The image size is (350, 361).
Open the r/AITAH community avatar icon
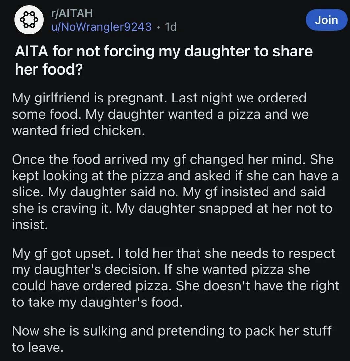(29, 20)
